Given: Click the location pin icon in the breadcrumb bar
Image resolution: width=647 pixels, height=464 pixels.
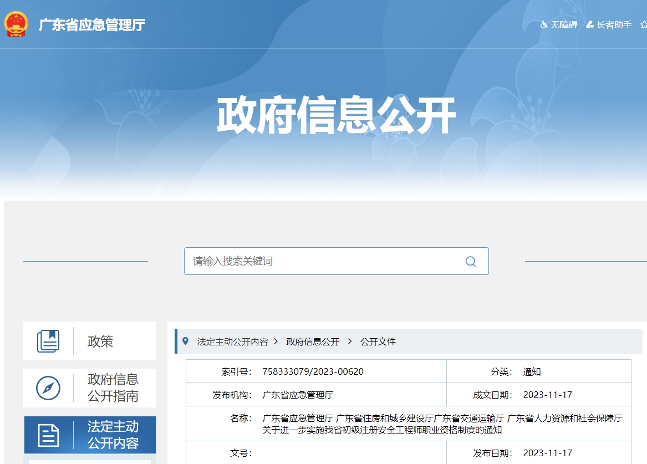Looking at the screenshot, I should 186,341.
